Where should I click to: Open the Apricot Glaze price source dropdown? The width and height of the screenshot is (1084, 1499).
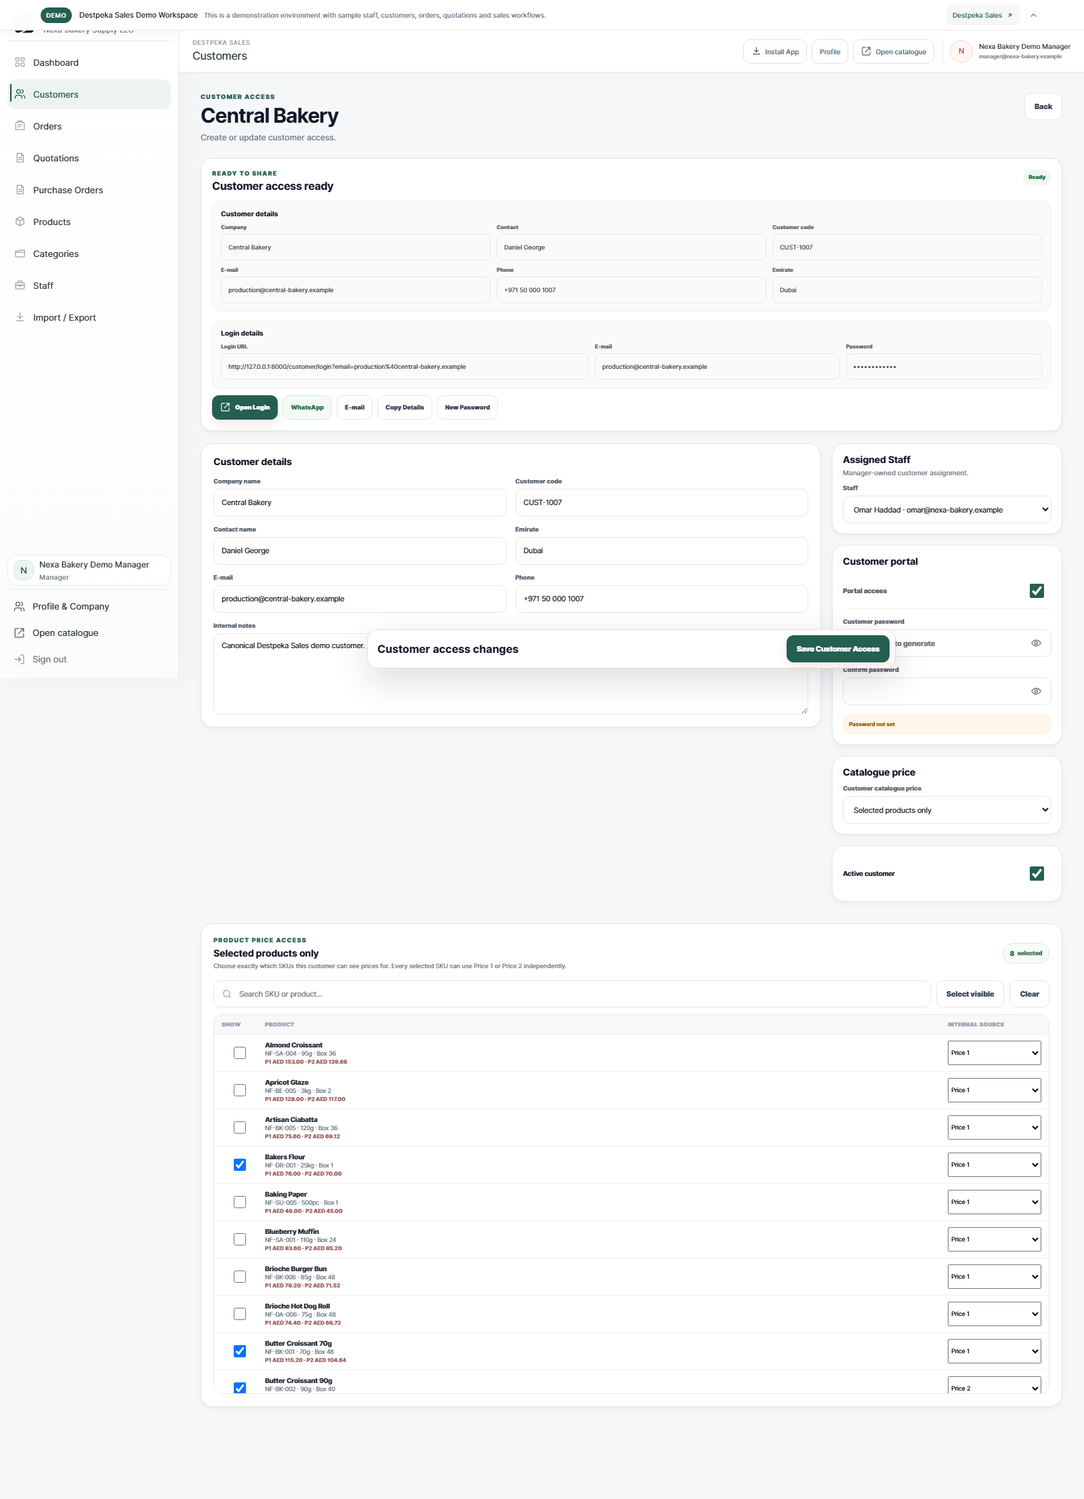point(994,1090)
